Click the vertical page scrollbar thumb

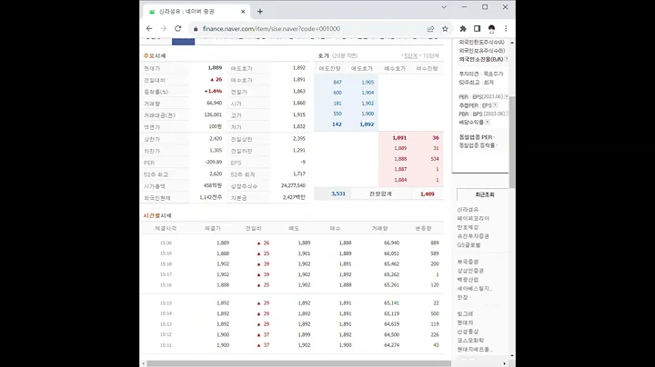click(512, 142)
